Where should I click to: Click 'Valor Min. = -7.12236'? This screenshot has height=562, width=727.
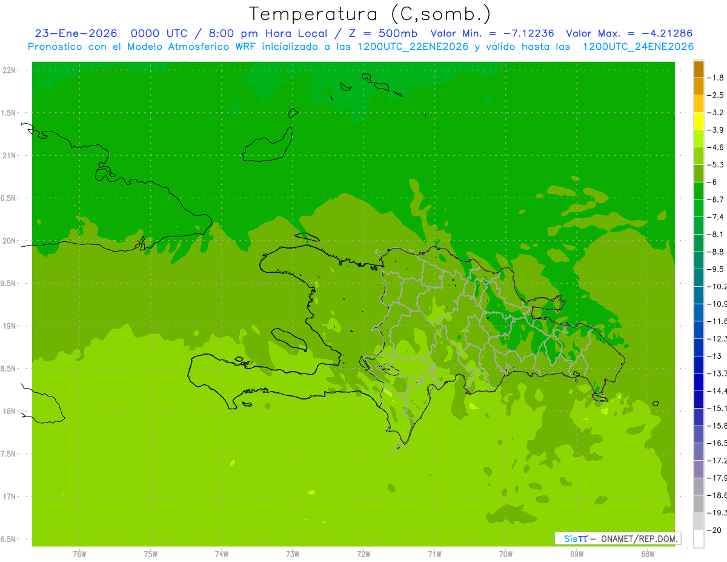[x=492, y=34]
